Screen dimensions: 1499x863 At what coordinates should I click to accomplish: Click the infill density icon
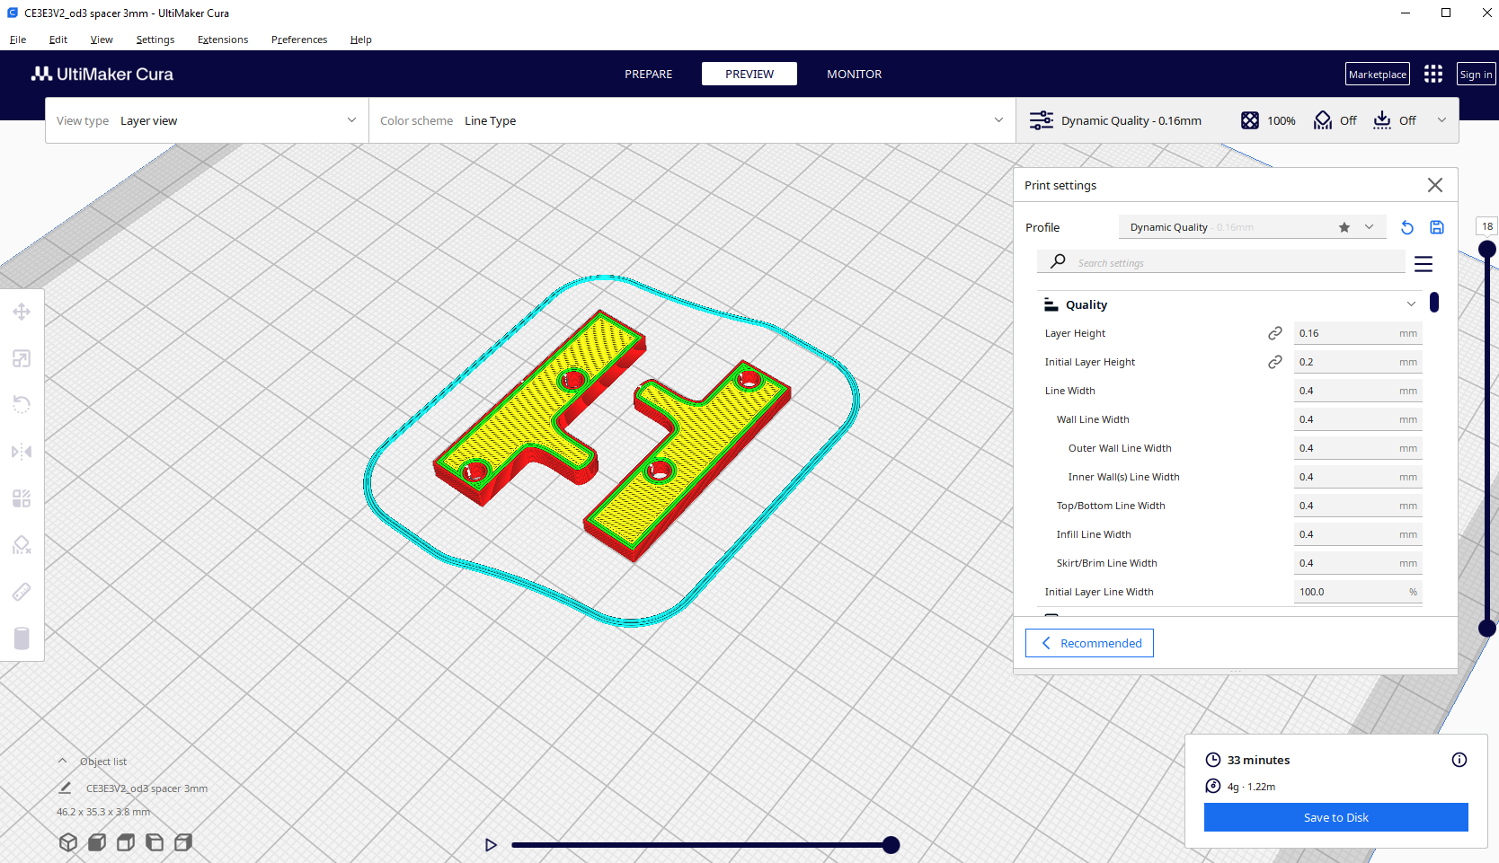point(1250,120)
